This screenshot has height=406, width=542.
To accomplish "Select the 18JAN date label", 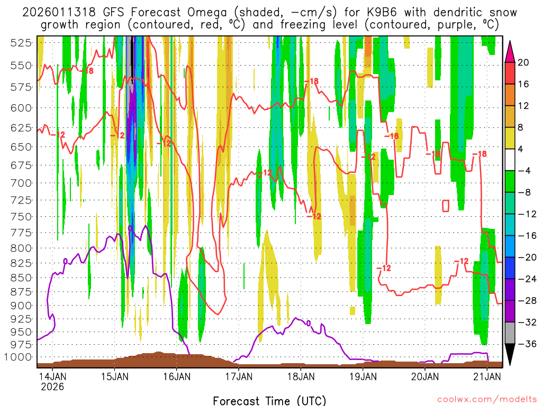I will (301, 376).
